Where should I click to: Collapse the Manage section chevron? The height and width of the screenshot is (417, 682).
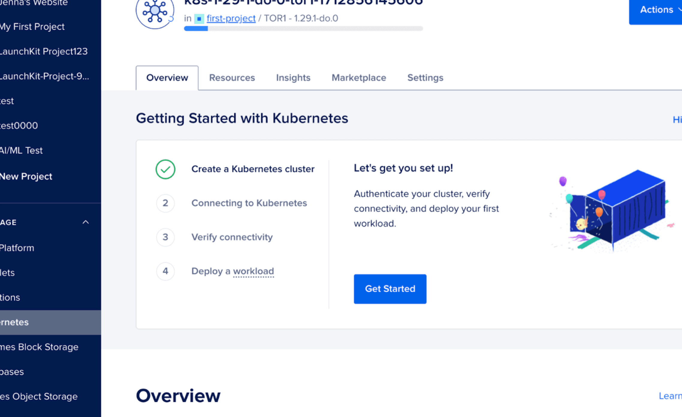(86, 222)
